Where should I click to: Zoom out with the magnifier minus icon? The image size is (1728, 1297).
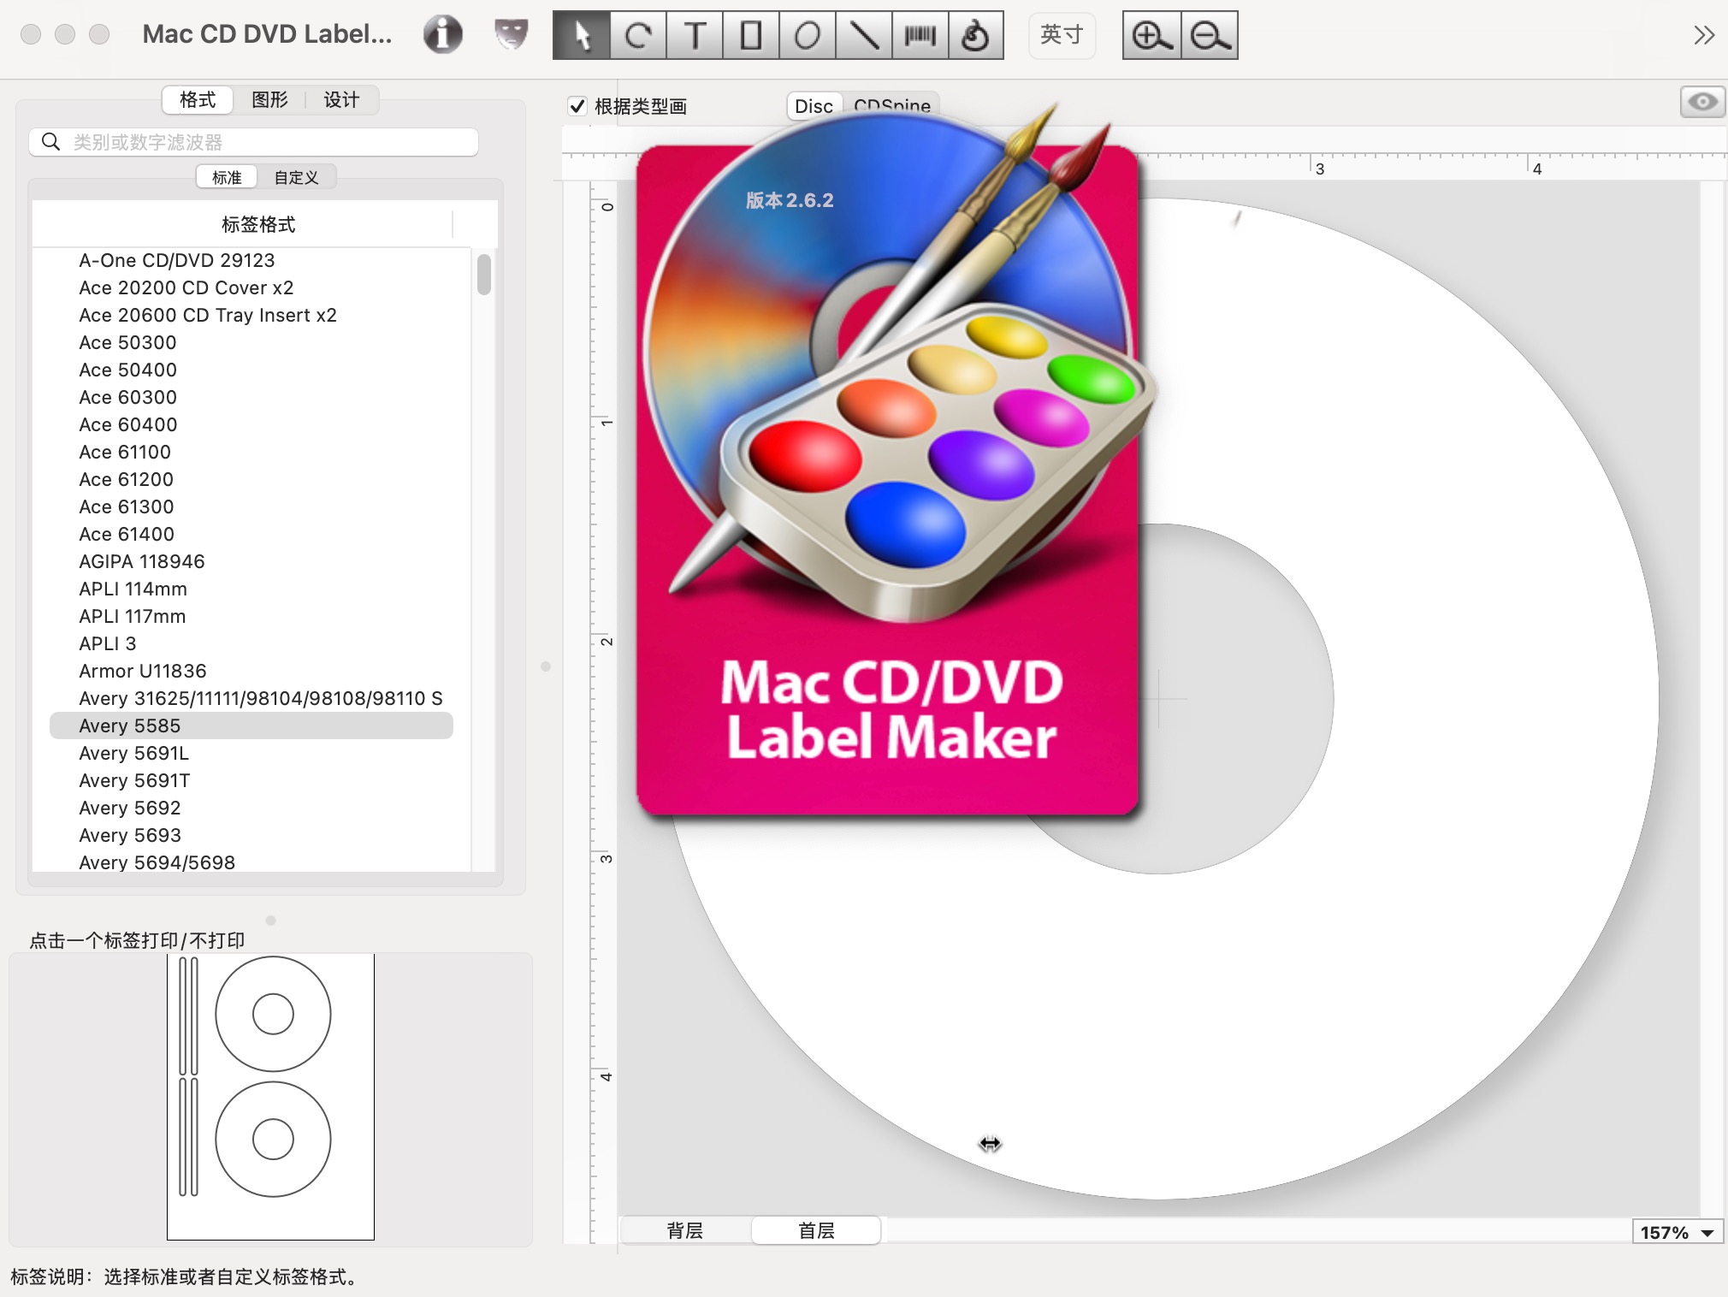1210,35
